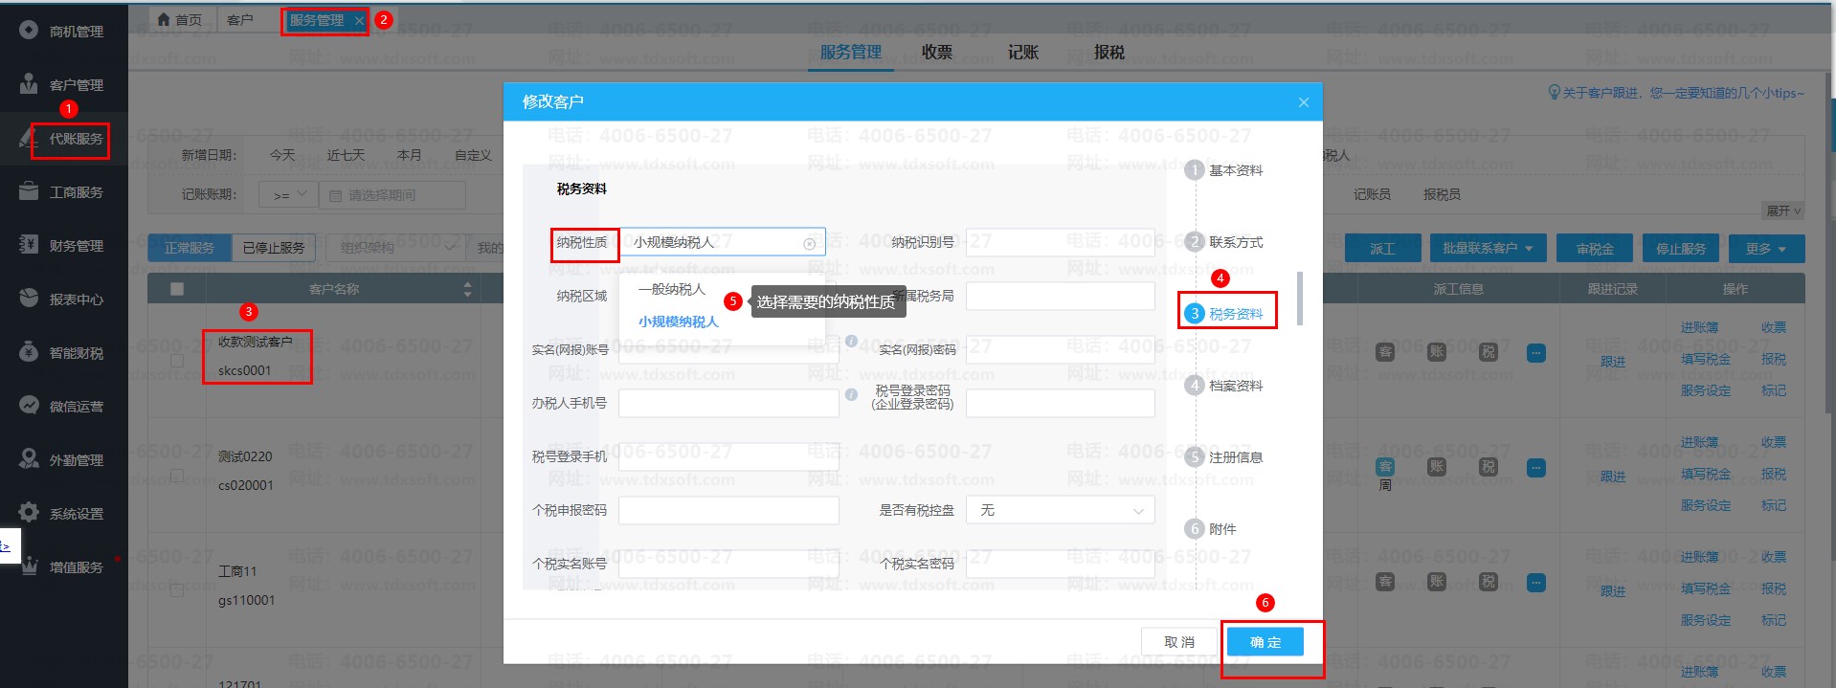
Task: Click the 报表中心 pie chart icon
Action: tap(29, 299)
